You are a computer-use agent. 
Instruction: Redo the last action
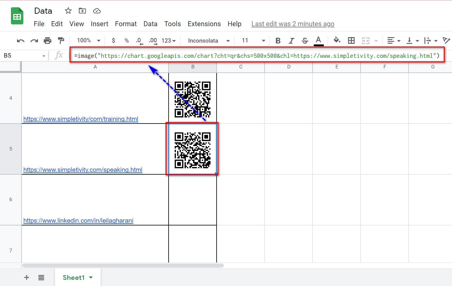pyautogui.click(x=34, y=40)
